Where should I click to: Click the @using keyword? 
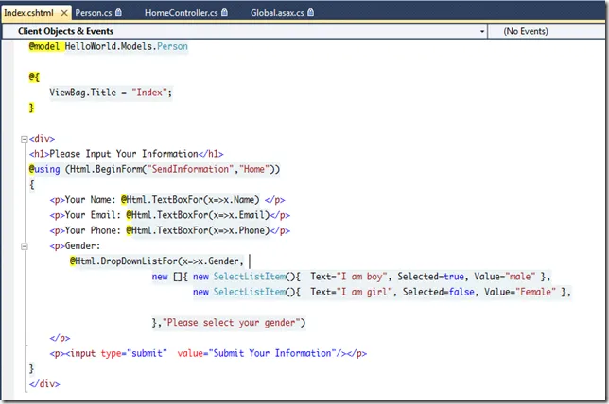[x=44, y=169]
